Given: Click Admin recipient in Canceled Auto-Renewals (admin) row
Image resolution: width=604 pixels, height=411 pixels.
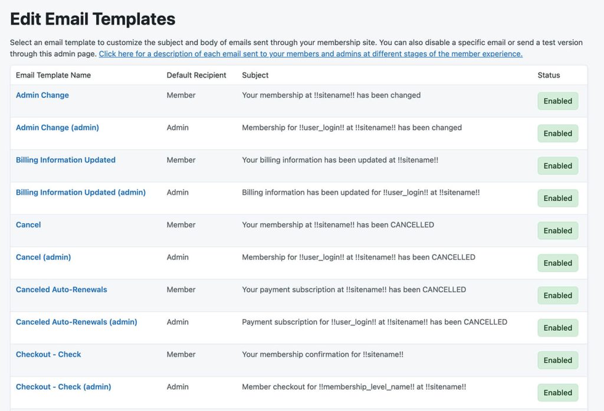Looking at the screenshot, I should (178, 322).
